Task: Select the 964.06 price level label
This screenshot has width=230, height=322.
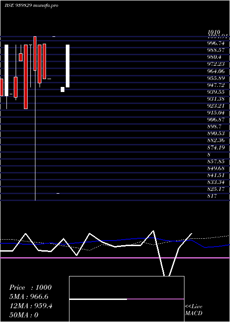Action: [x=216, y=71]
